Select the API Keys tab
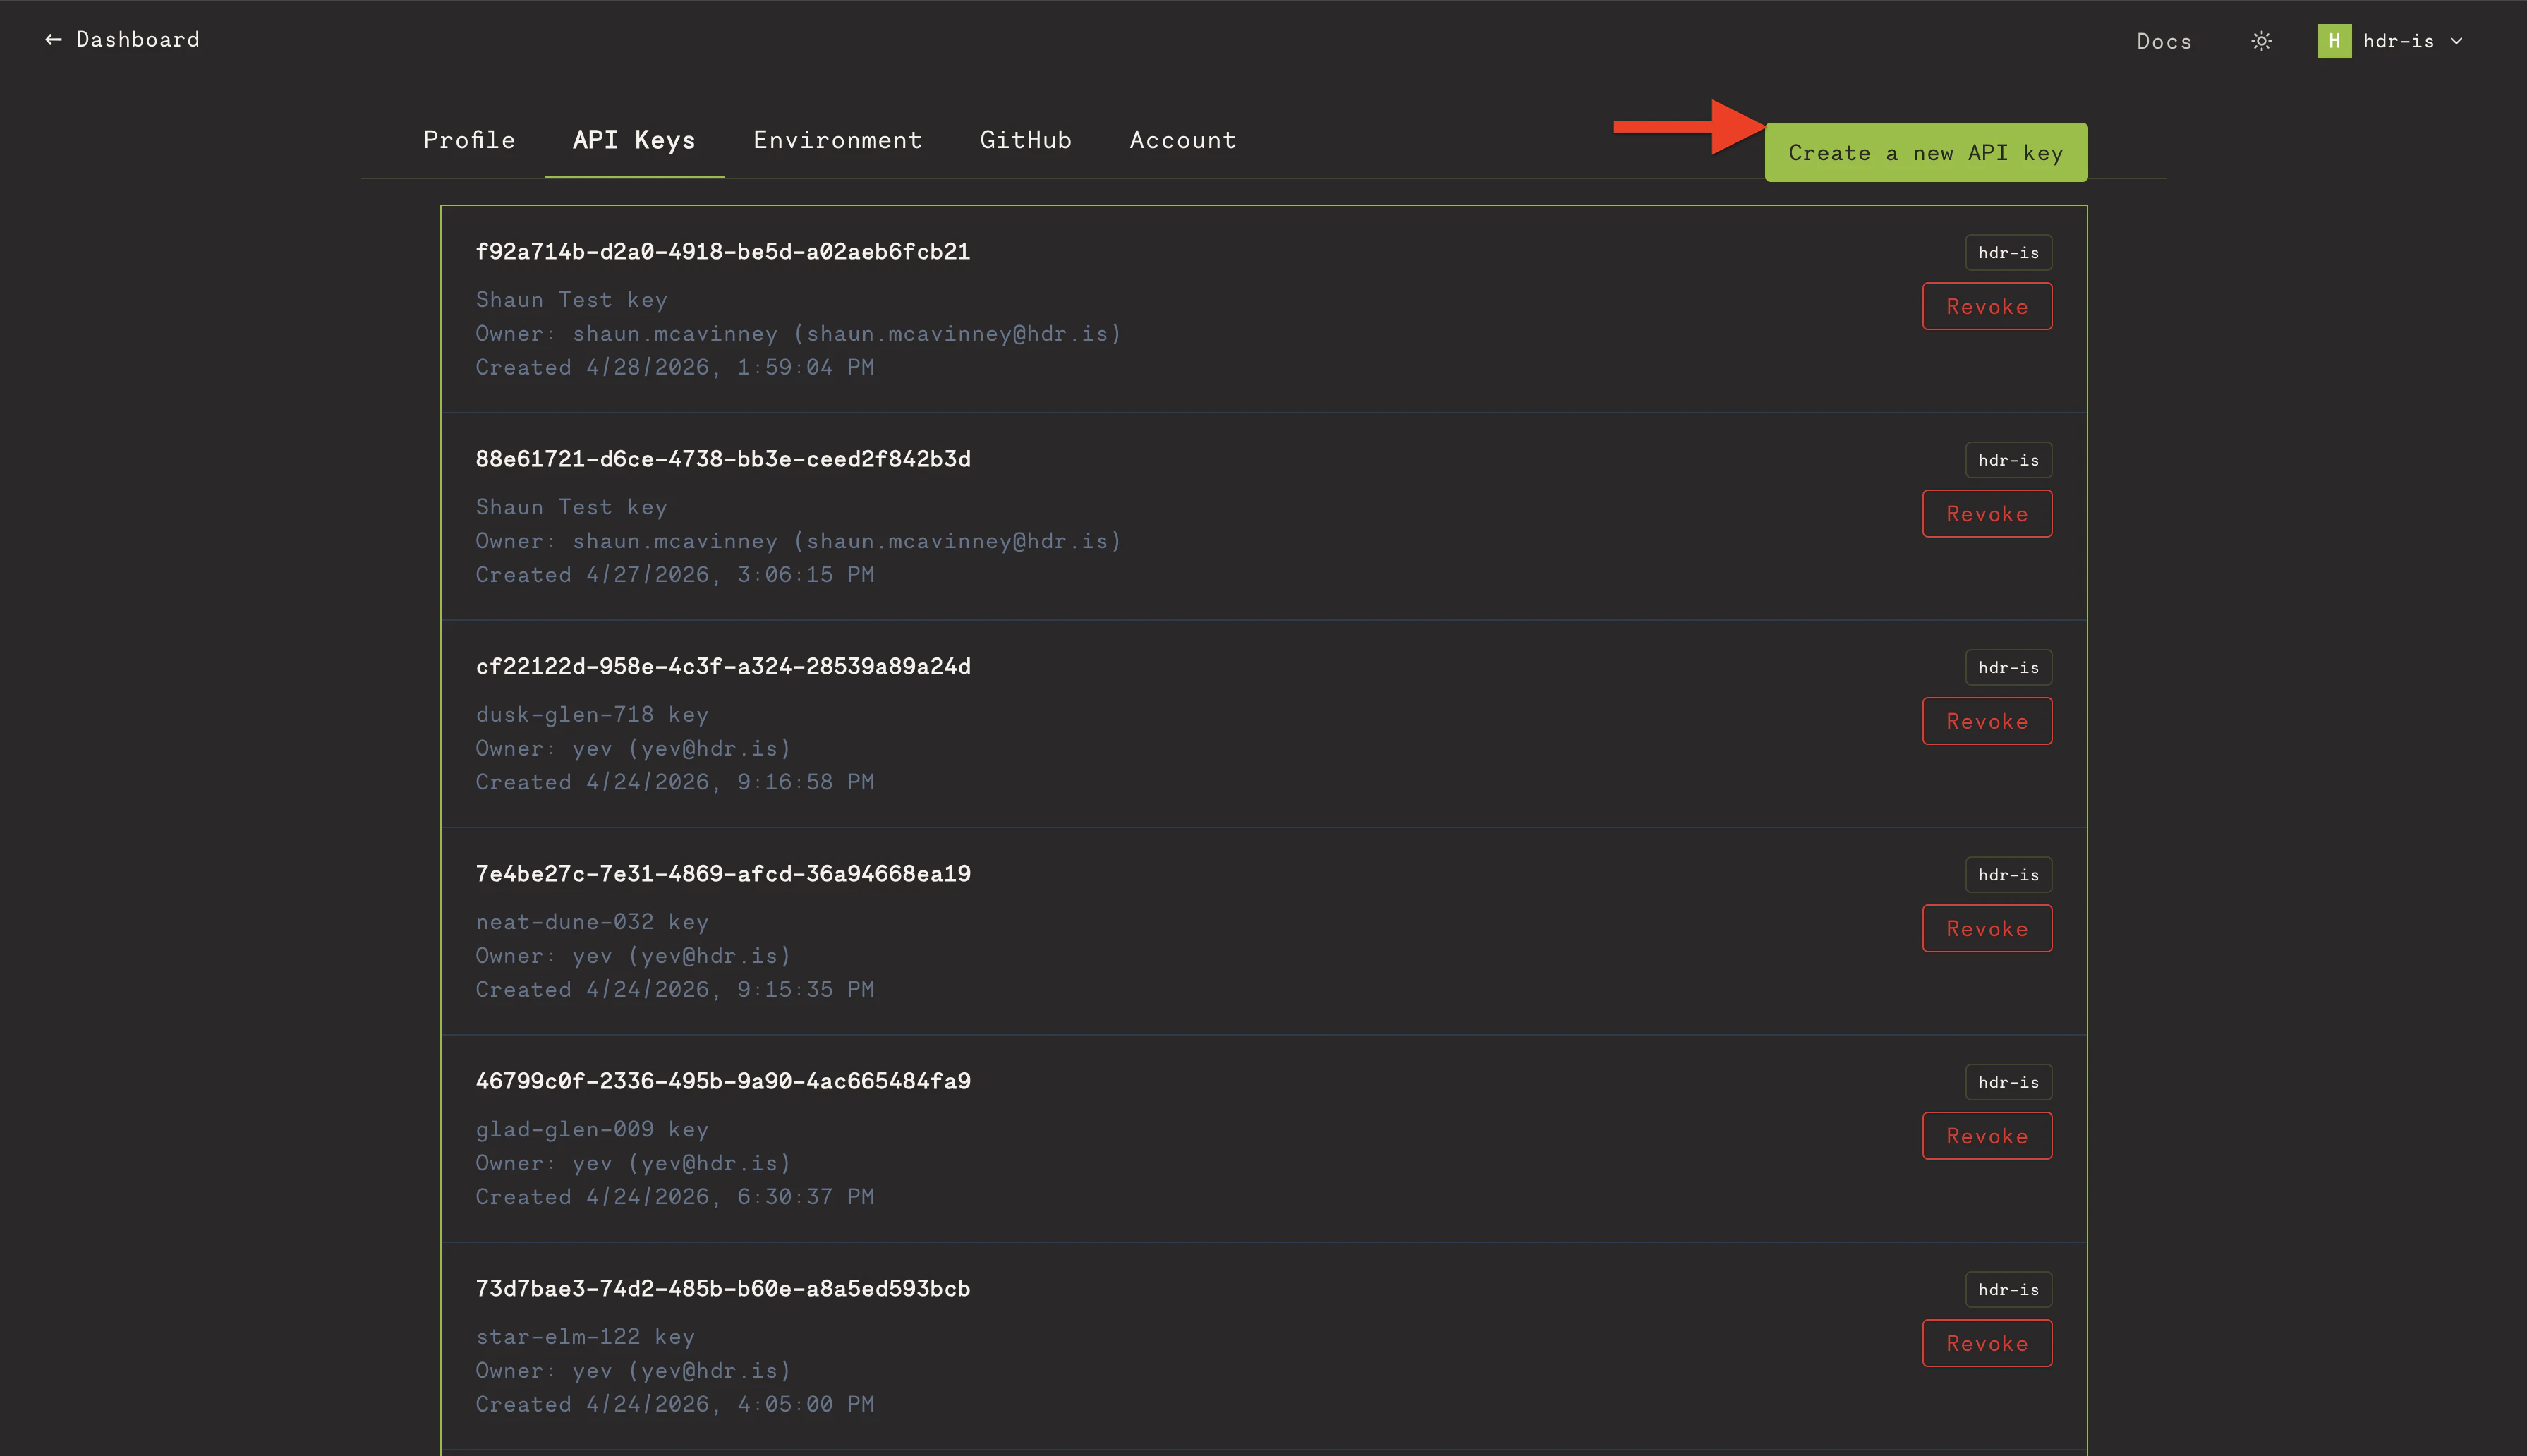The width and height of the screenshot is (2527, 1456). (634, 140)
